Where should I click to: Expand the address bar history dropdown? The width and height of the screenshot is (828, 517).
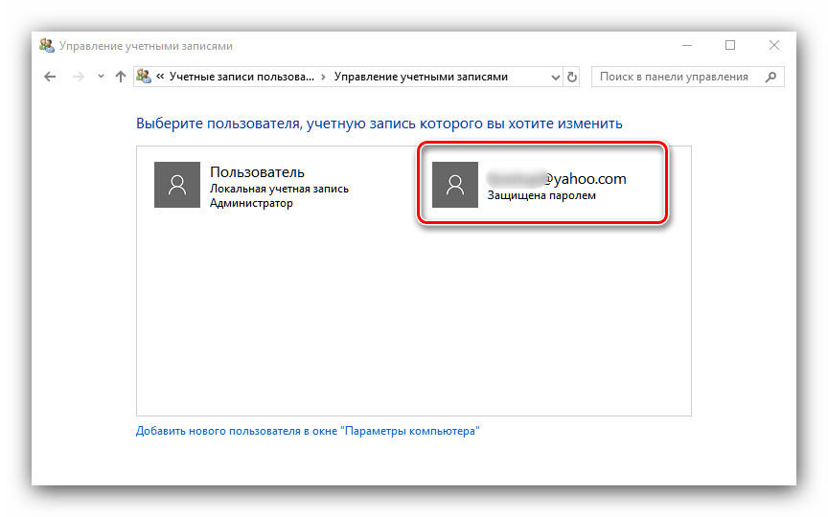[555, 78]
